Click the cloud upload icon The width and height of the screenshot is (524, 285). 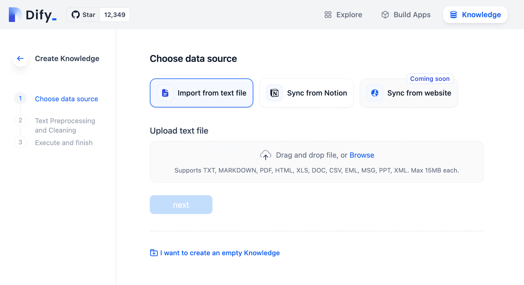(x=265, y=155)
